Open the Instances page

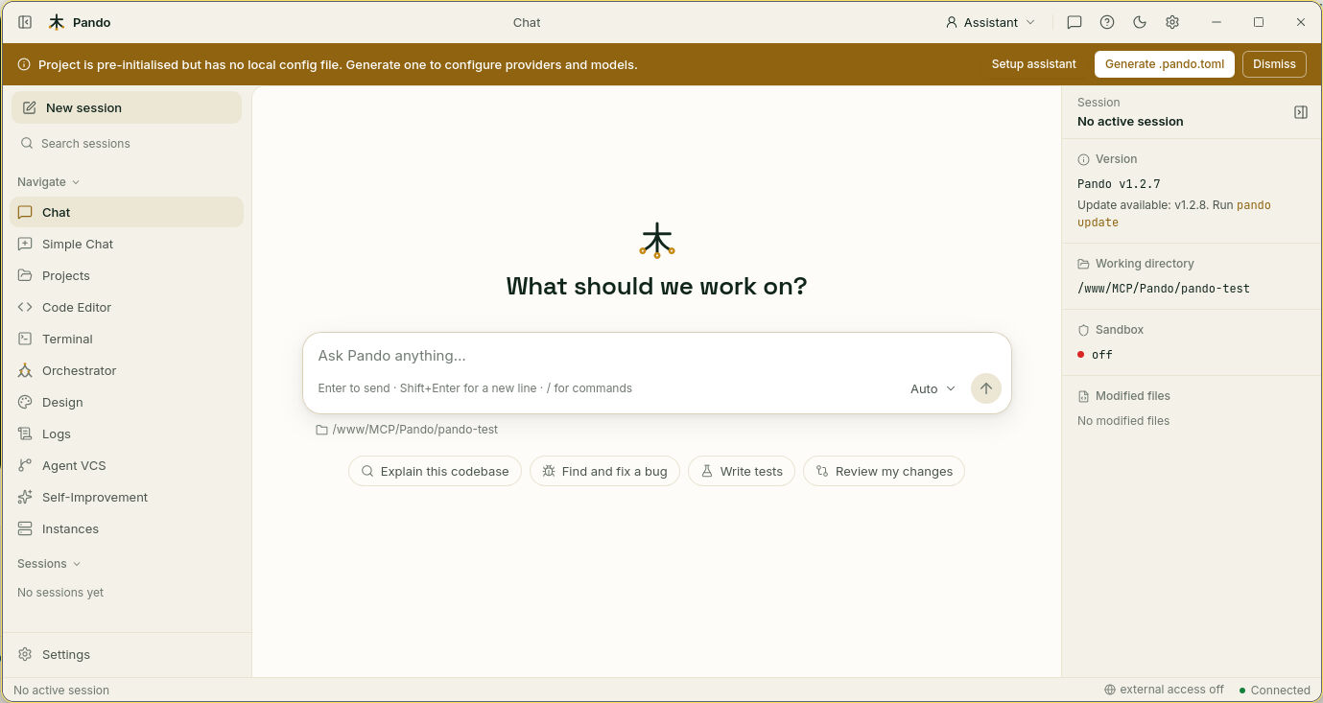[x=127, y=528]
